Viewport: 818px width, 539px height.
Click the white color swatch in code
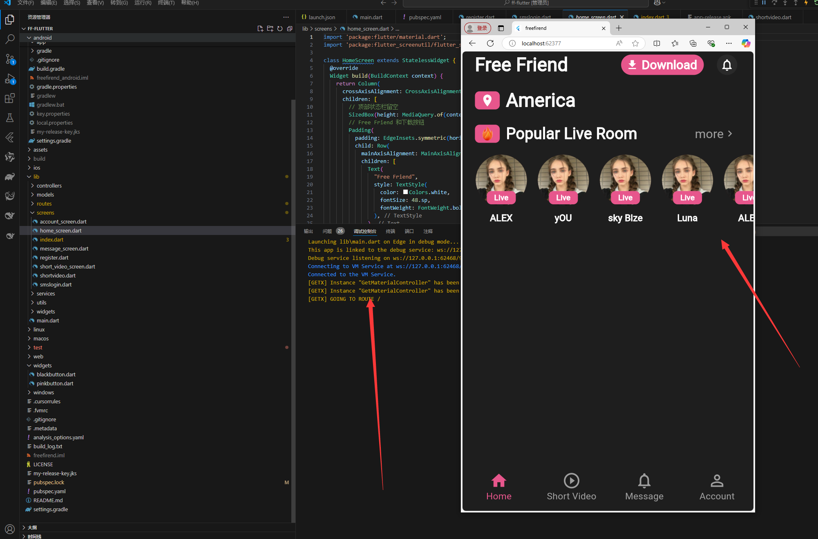point(405,192)
